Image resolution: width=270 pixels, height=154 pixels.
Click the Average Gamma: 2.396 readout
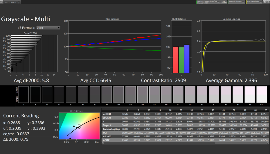(231, 80)
